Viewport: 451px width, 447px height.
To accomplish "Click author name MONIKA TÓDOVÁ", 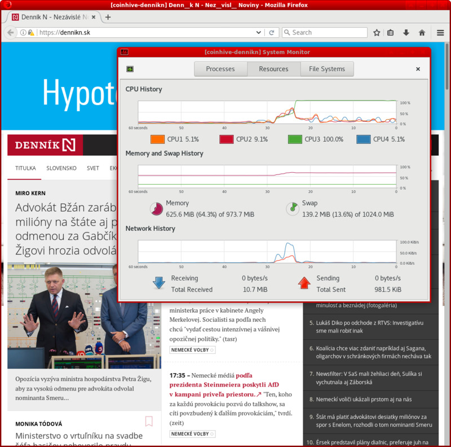I will point(39,424).
